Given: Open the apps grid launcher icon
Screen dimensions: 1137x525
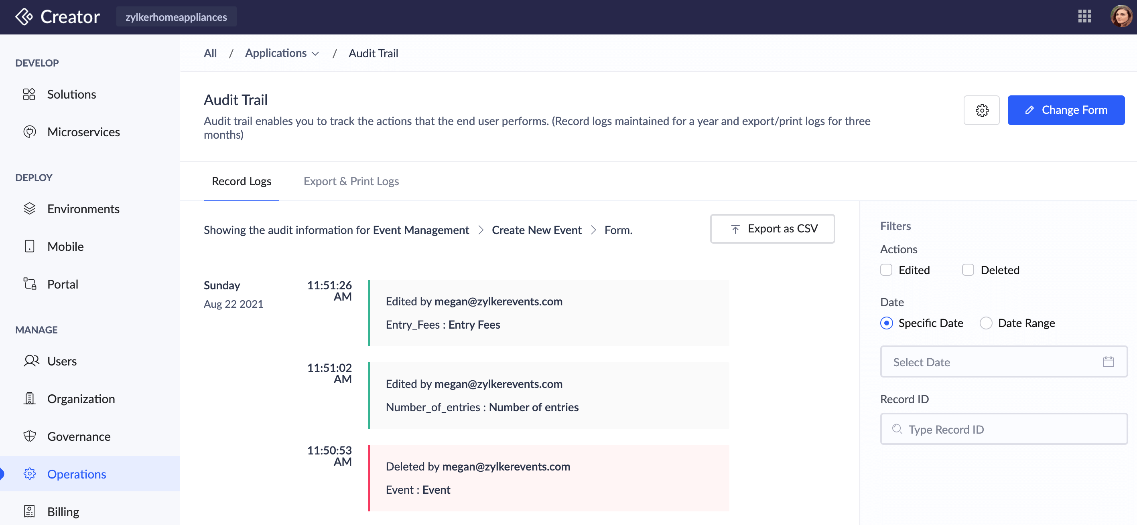Looking at the screenshot, I should pos(1084,16).
